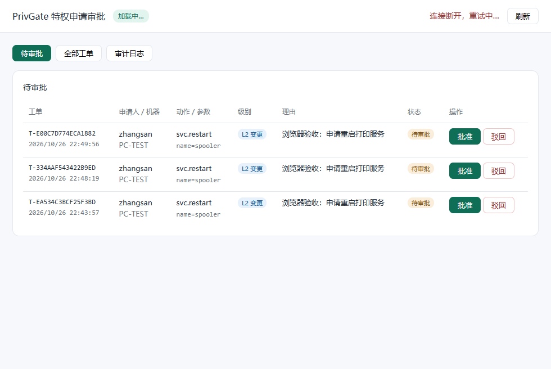Select ticket ID T-334AAF543422B9ED
This screenshot has width=551, height=369.
[x=62, y=168]
